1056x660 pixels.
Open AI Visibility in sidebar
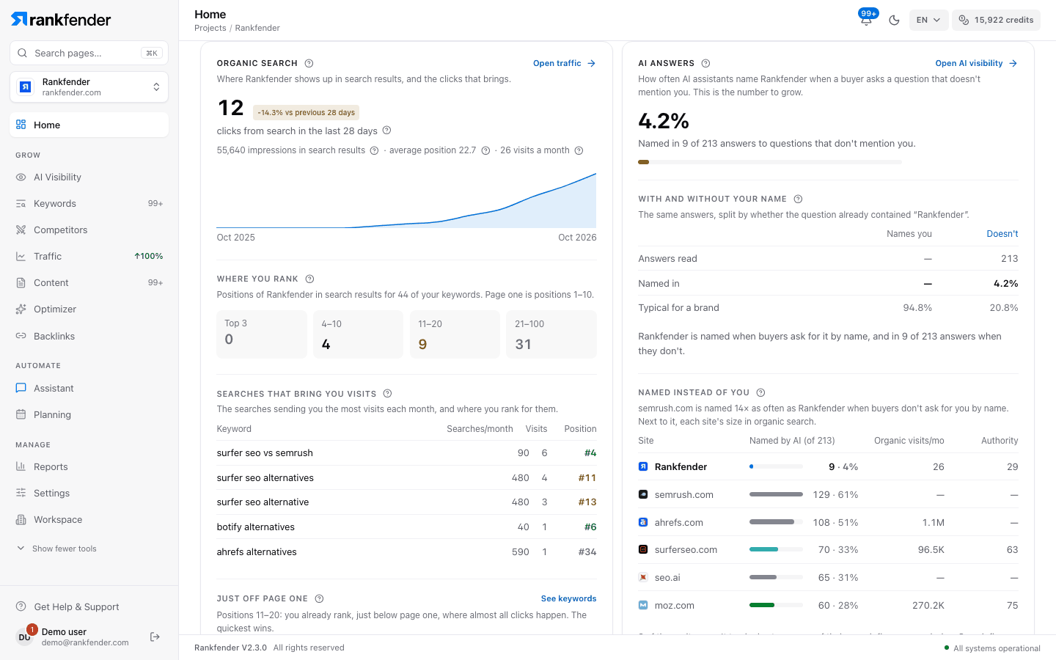coord(89,177)
